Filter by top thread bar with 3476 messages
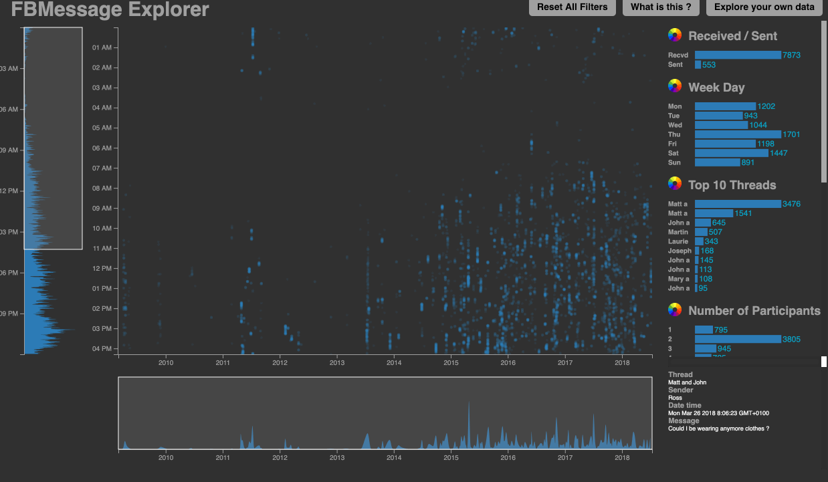This screenshot has height=482, width=828. (x=738, y=204)
